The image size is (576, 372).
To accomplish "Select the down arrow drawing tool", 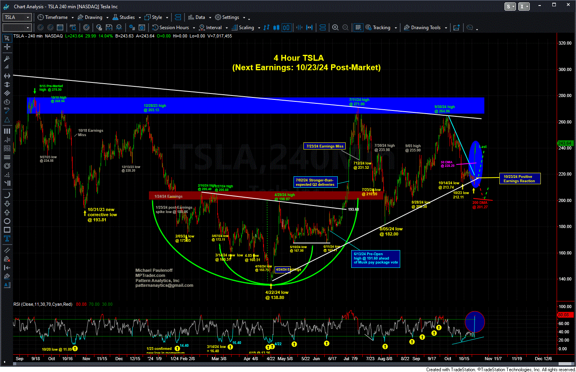I will [7, 204].
